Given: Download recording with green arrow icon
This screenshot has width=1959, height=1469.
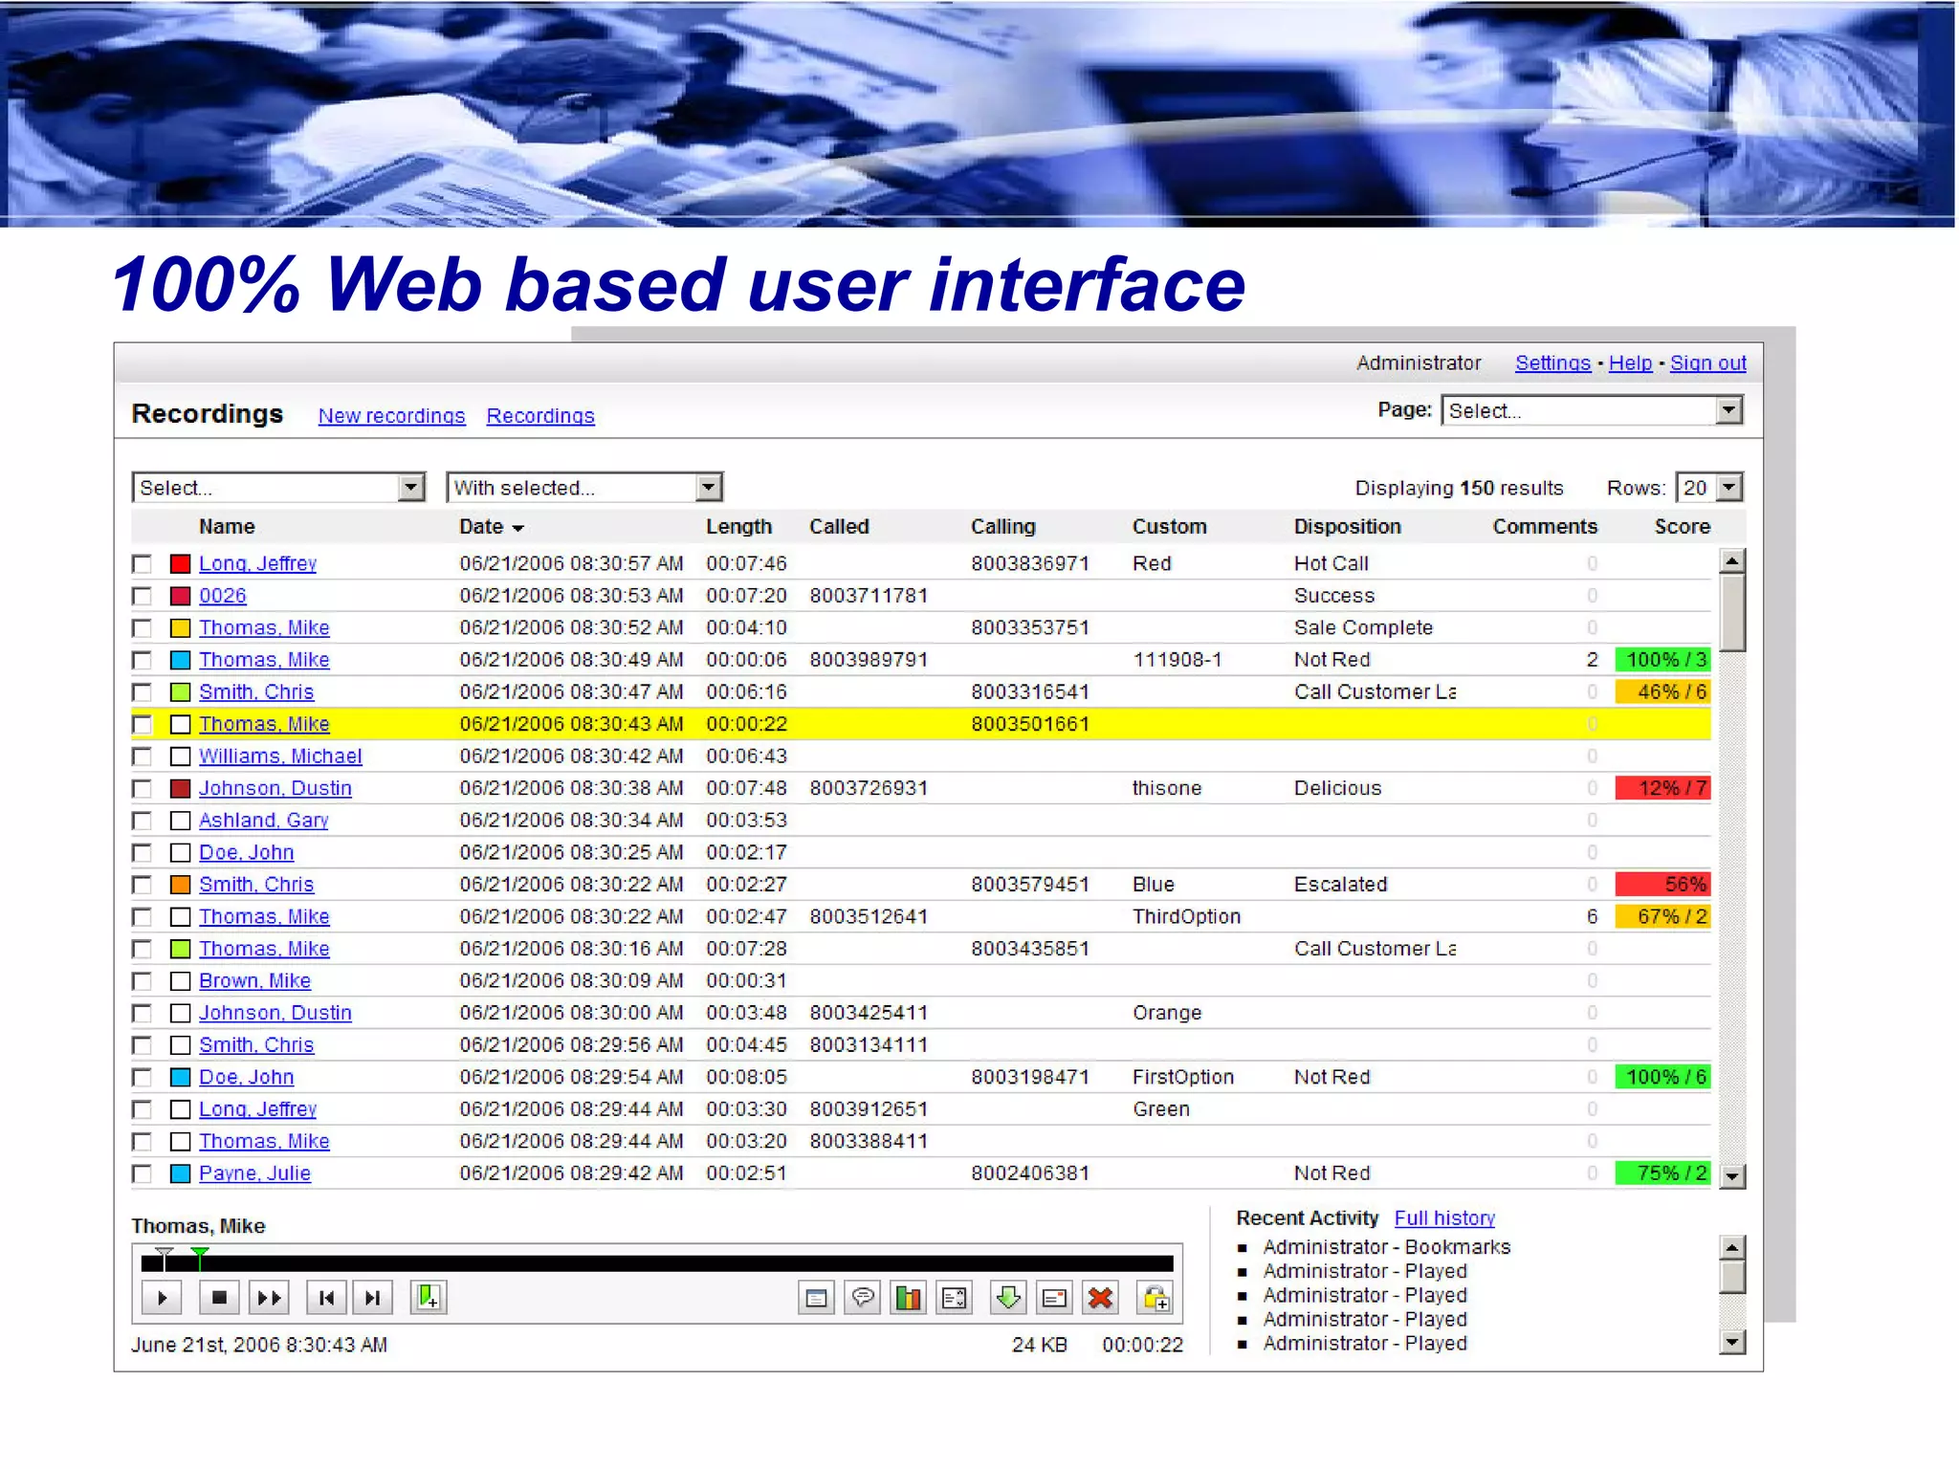Looking at the screenshot, I should [1008, 1298].
